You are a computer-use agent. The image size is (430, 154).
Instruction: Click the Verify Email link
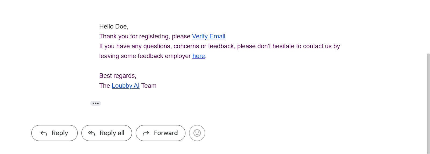pos(209,36)
